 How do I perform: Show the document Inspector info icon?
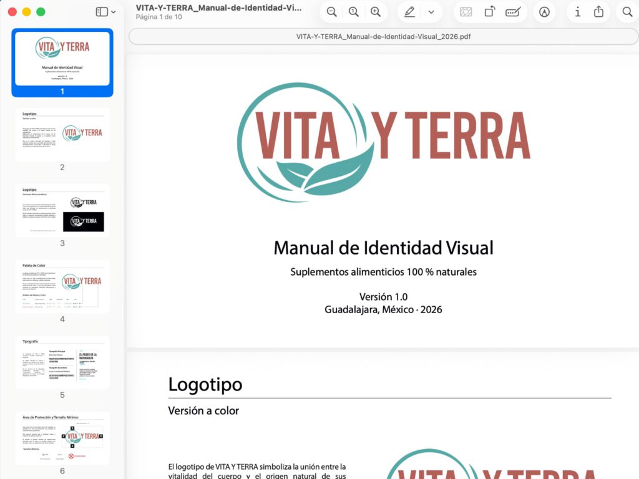[577, 12]
